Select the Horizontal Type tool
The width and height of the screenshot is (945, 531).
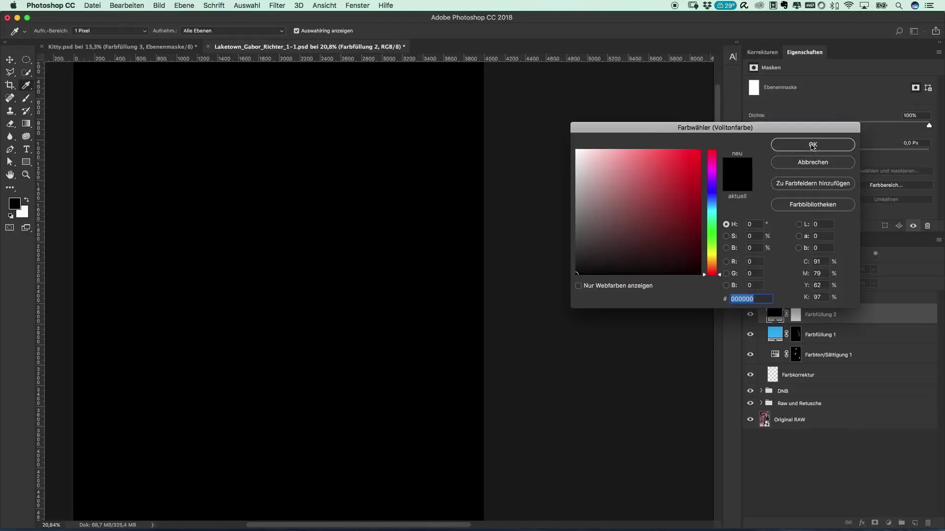click(x=26, y=149)
